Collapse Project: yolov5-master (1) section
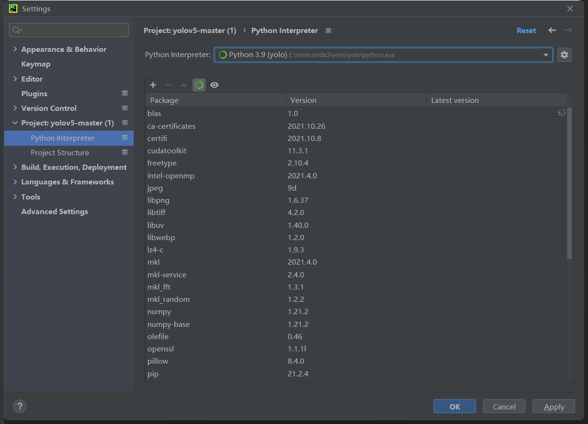Viewport: 588px width, 424px height. (15, 123)
